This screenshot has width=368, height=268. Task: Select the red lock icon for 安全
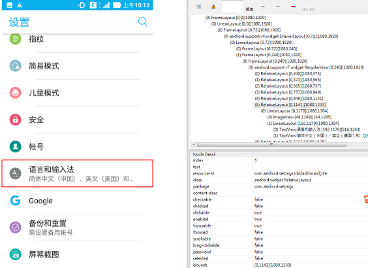pos(15,120)
